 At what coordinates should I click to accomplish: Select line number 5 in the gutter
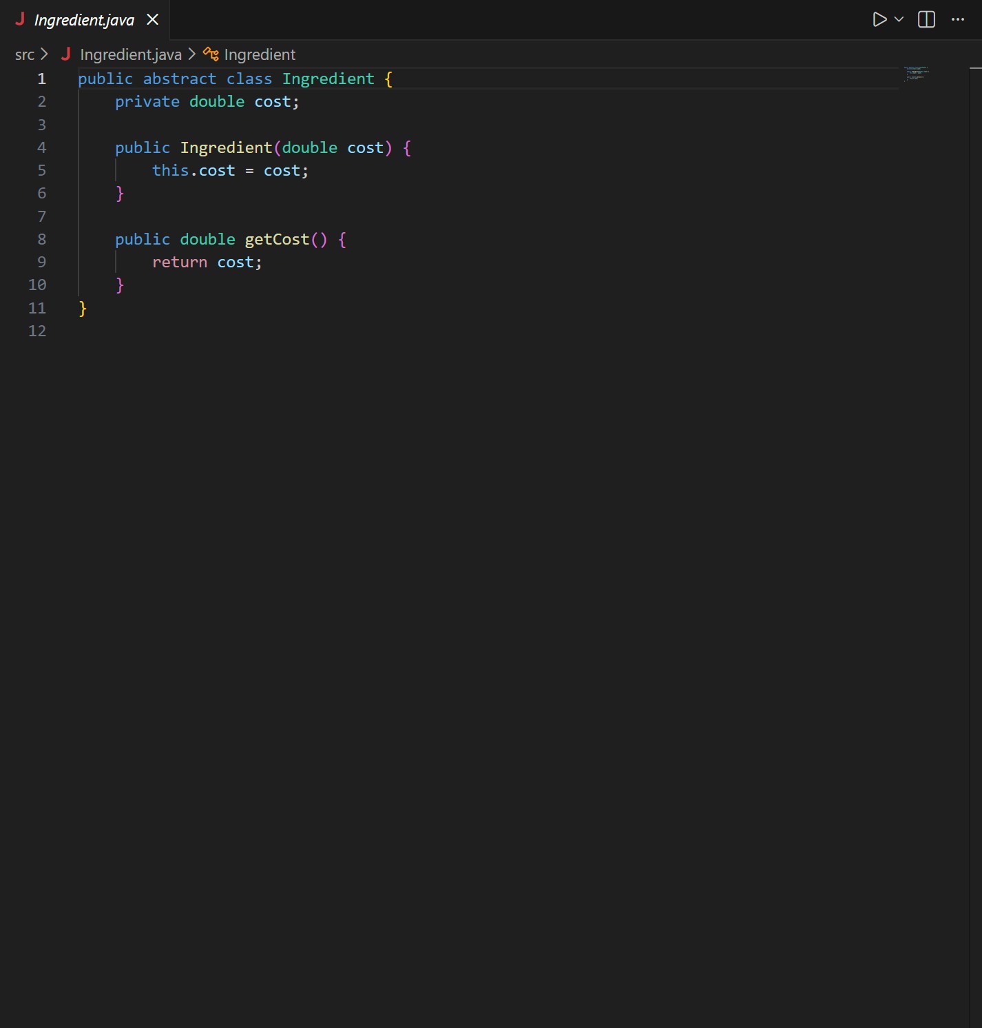coord(41,170)
